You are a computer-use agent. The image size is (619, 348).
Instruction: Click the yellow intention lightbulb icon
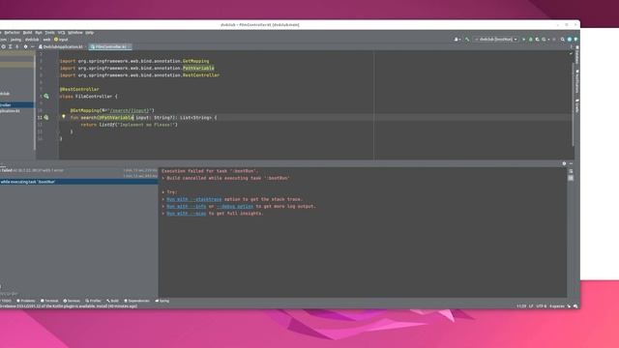coord(63,117)
